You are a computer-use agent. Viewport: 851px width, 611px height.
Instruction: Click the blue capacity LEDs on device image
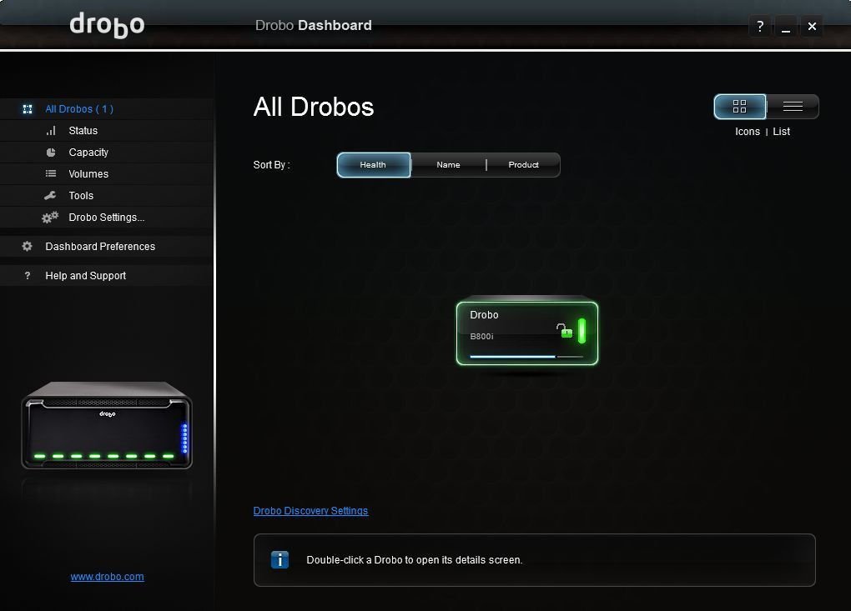coord(184,438)
